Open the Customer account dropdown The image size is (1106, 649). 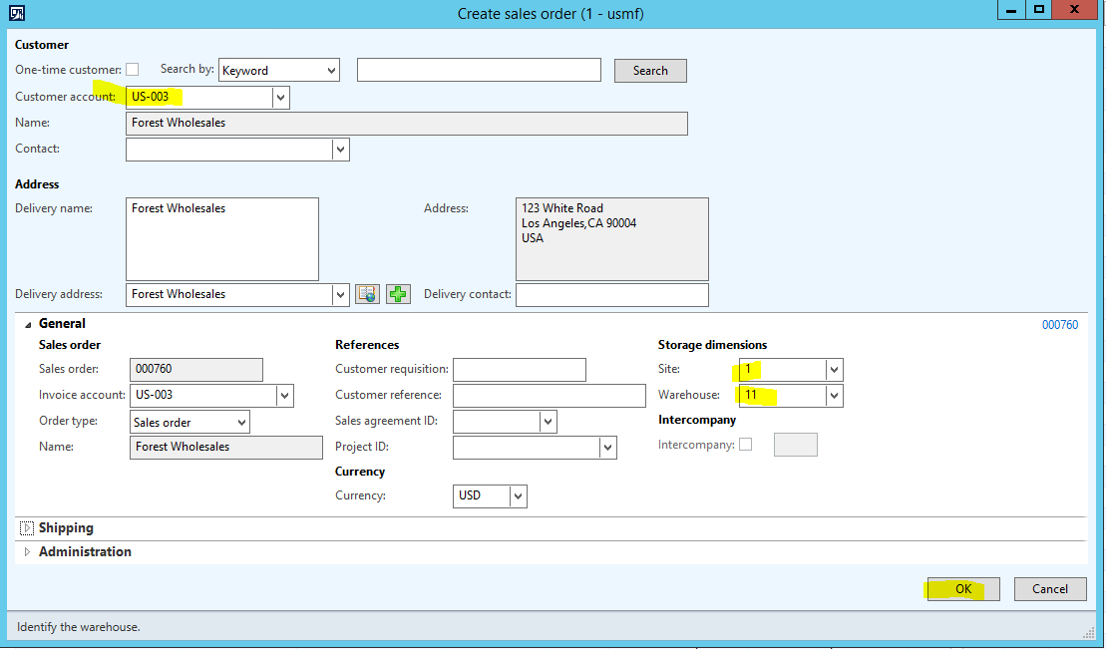(280, 97)
